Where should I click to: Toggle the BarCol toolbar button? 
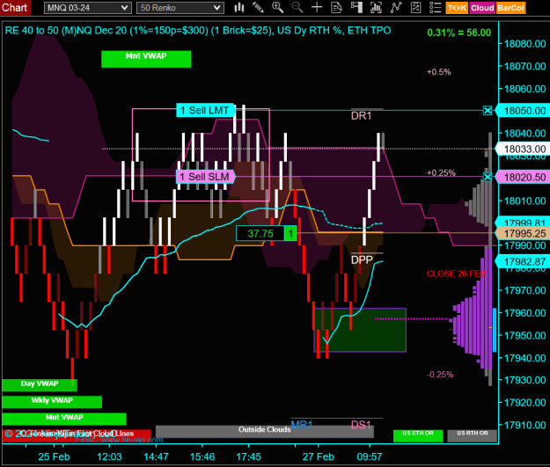pos(510,8)
